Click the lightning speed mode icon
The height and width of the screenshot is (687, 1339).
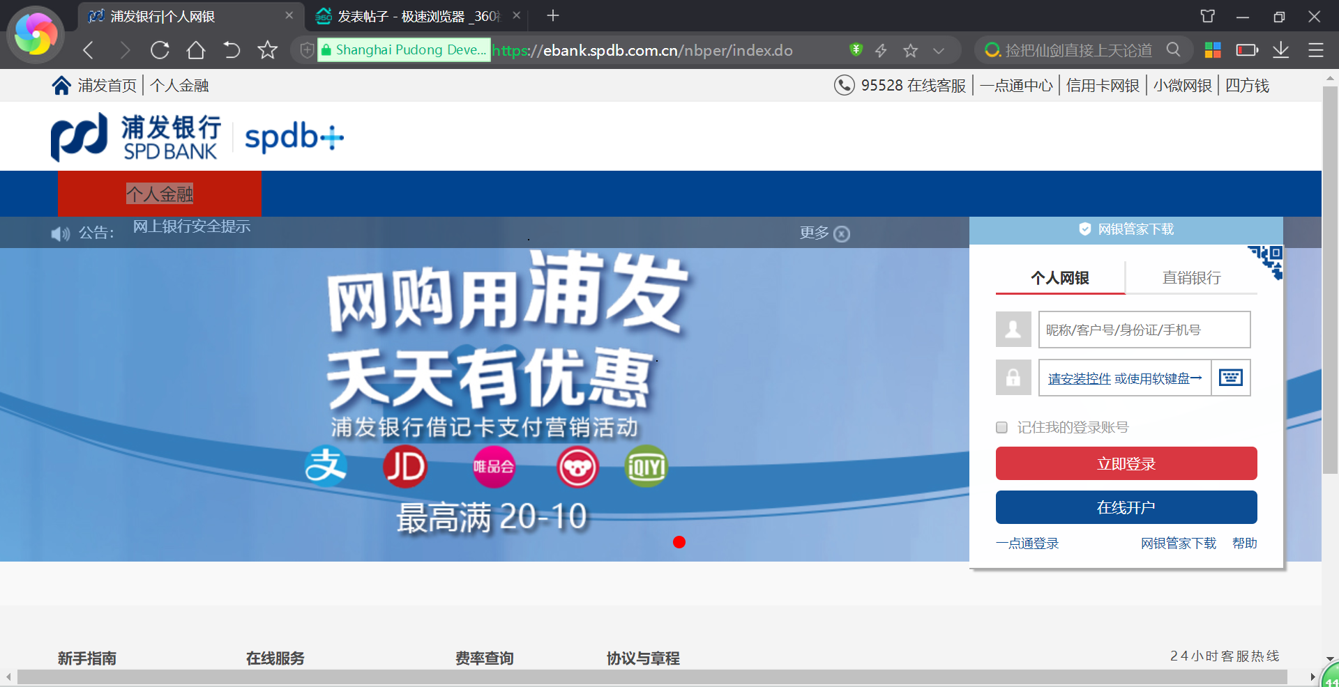[881, 50]
